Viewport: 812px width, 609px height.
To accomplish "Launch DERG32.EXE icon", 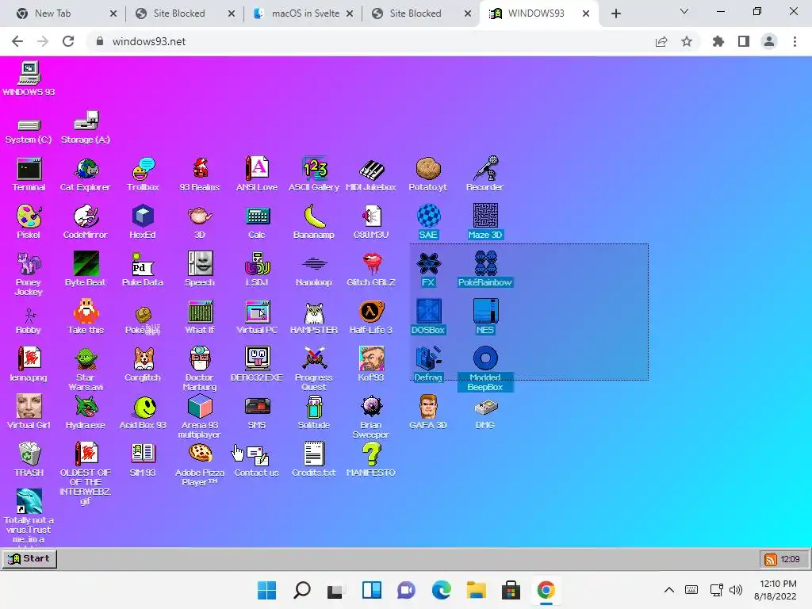I will pos(257,365).
